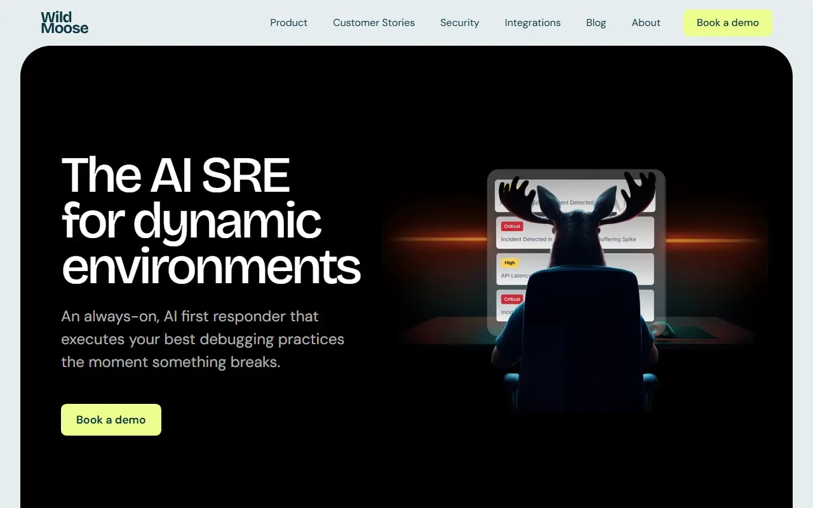Click the Wild Moose logo
813x508 pixels.
click(65, 23)
